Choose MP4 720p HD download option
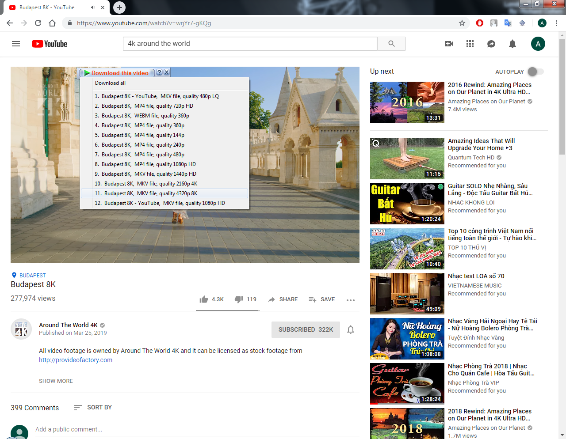The image size is (566, 439). [x=164, y=106]
